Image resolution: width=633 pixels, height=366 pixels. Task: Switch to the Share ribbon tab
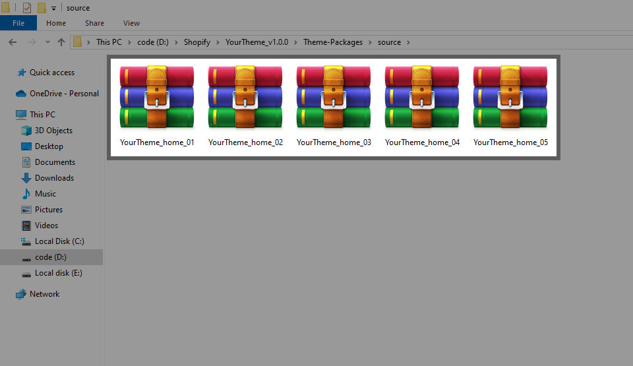[94, 23]
